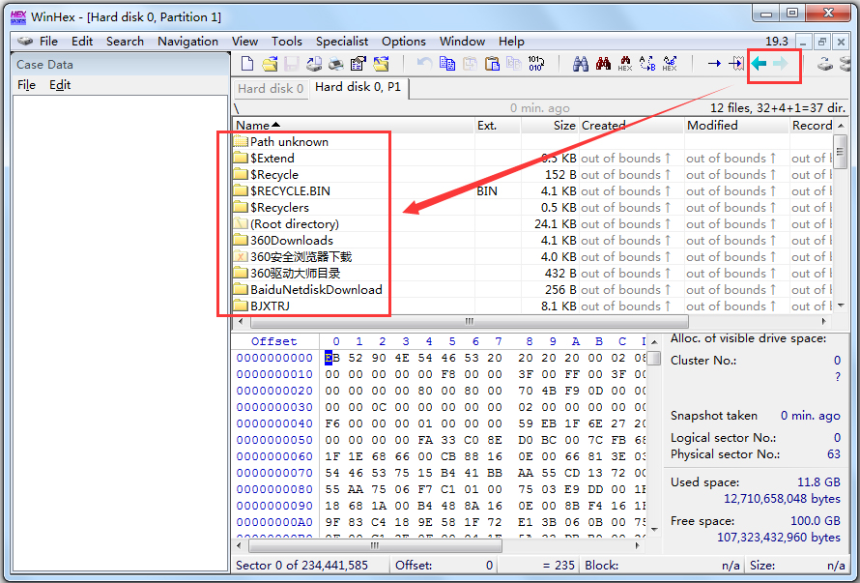
Task: Click the Find Text binoculars icon
Action: pos(581,65)
